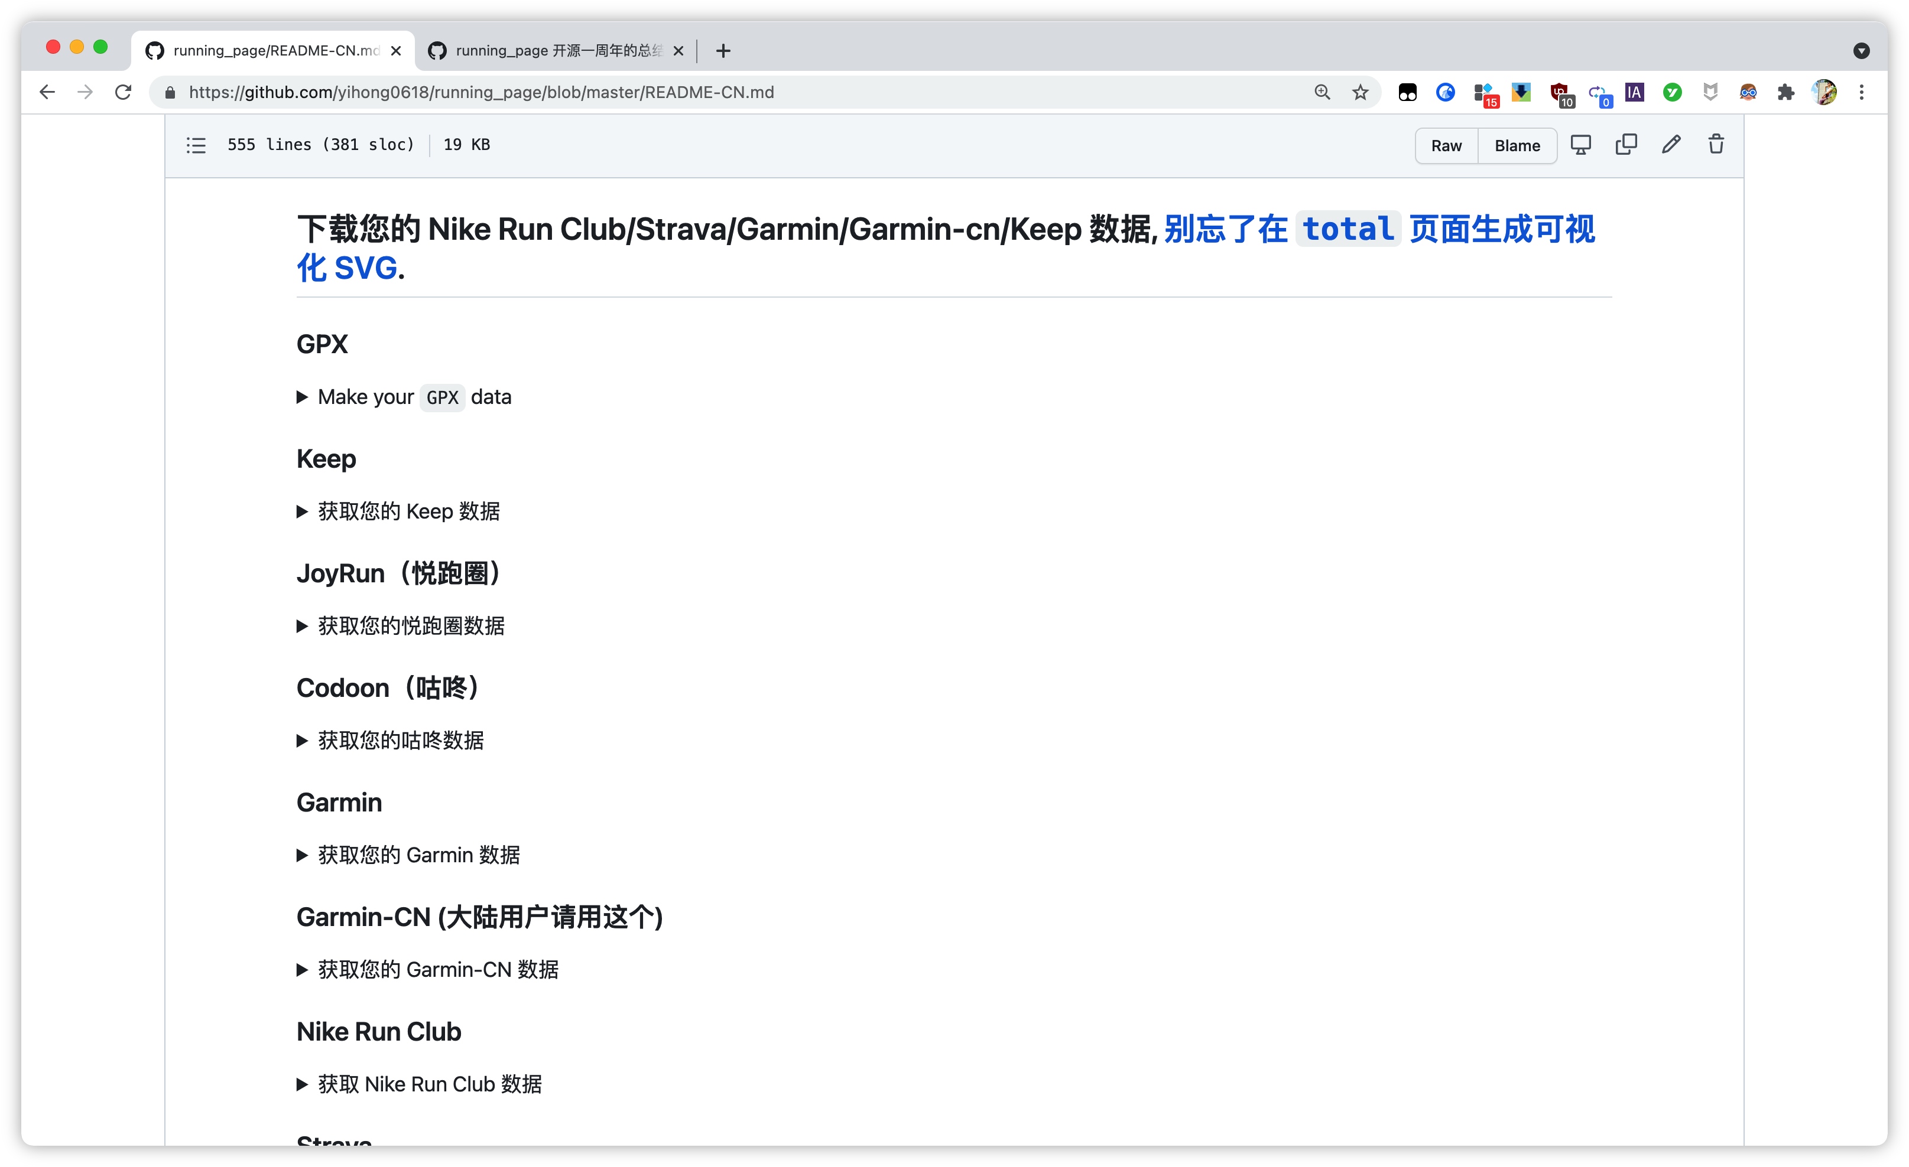Open a new browser tab
Viewport: 1909px width, 1167px height.
coord(723,50)
